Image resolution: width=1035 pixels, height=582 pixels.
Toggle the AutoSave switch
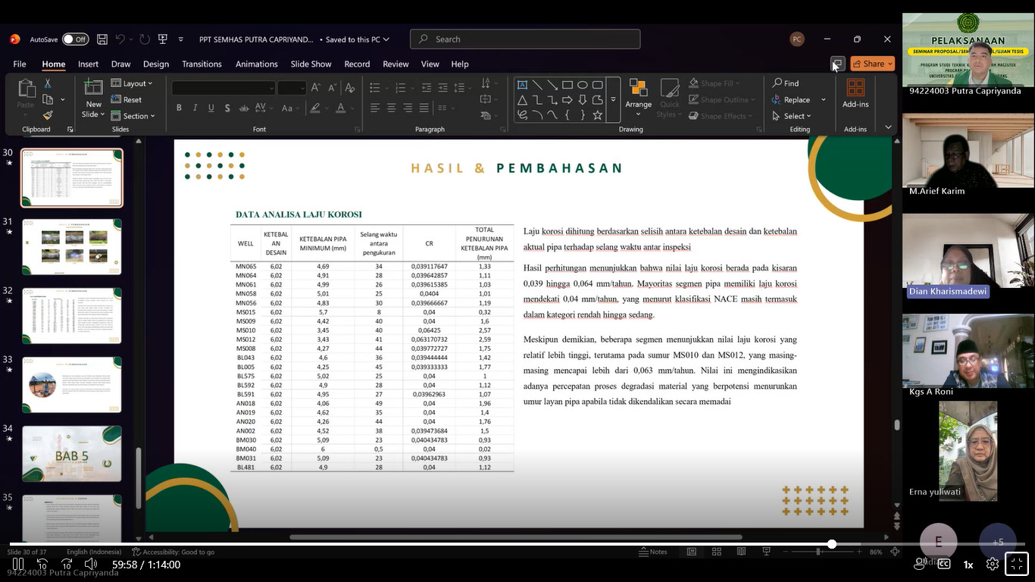[x=75, y=39]
